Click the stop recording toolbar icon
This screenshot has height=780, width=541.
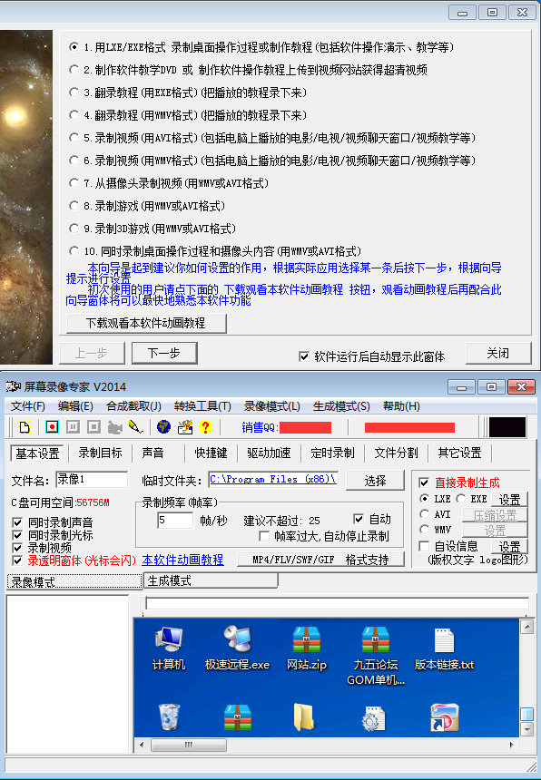pyautogui.click(x=93, y=427)
